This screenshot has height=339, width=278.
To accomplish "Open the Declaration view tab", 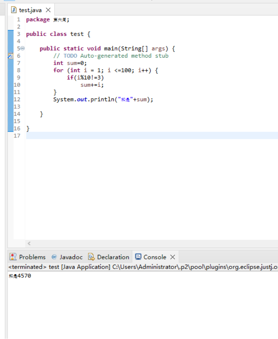I will tap(109, 257).
